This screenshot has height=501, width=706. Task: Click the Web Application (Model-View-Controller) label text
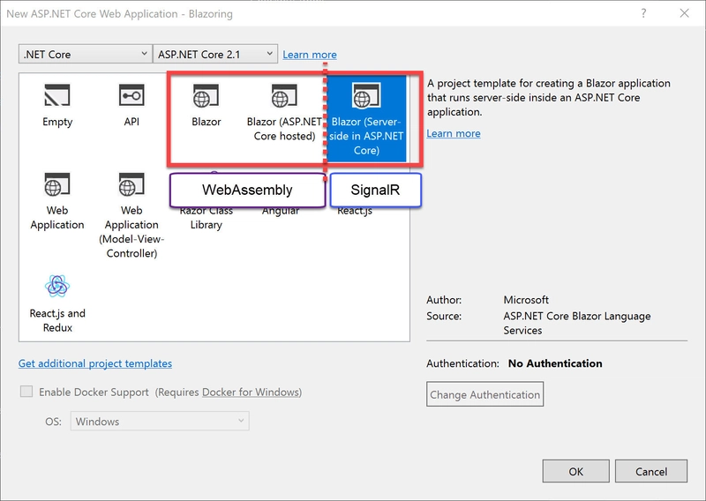[x=131, y=232]
